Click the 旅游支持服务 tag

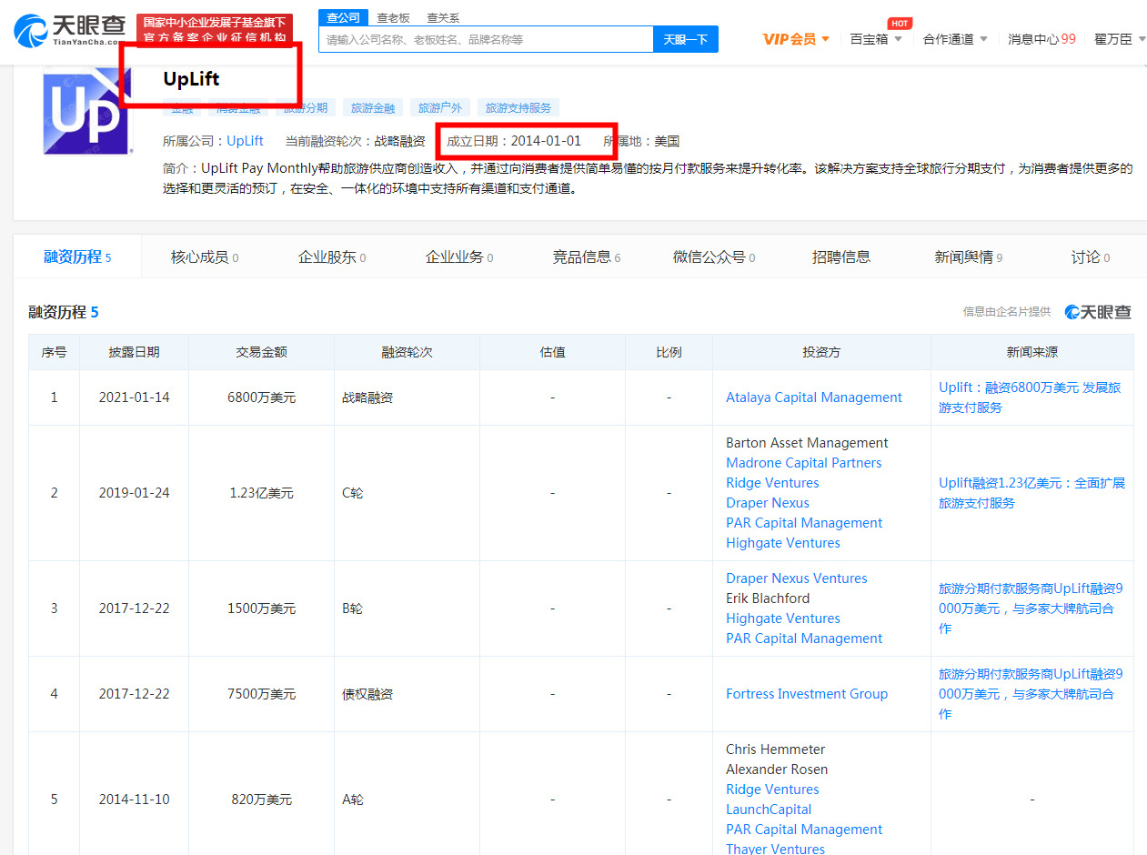pyautogui.click(x=518, y=108)
